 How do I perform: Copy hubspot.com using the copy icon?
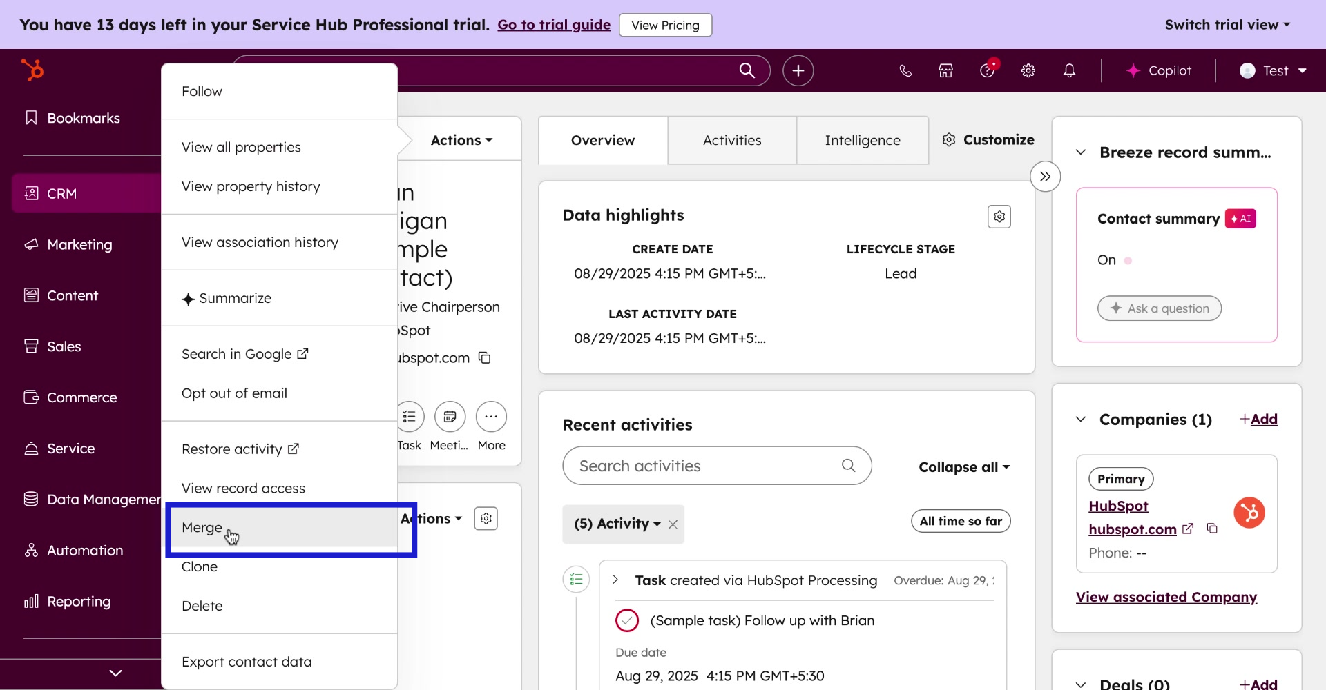pos(1213,529)
